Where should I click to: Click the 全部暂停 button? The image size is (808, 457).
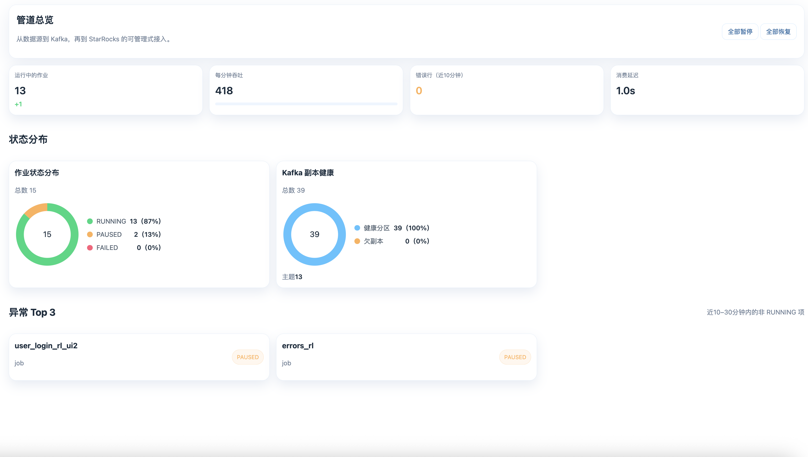tap(740, 32)
